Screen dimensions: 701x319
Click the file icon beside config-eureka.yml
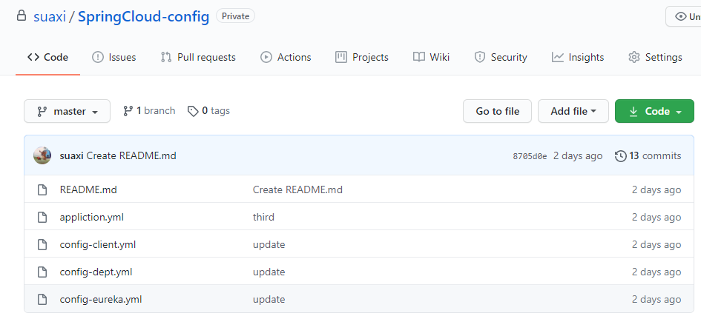click(x=42, y=299)
